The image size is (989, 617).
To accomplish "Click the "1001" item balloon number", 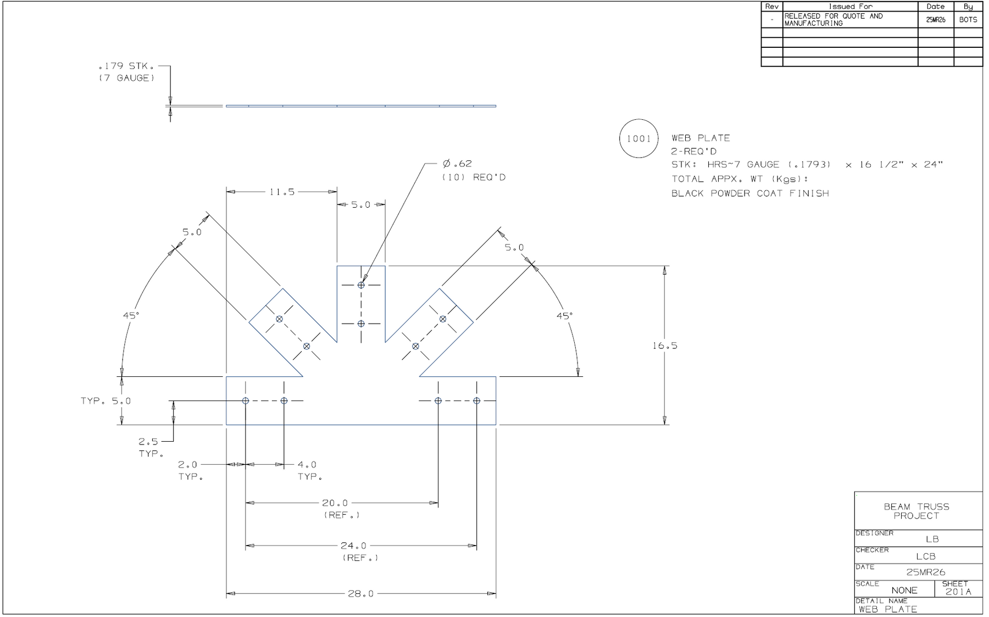I will point(638,138).
